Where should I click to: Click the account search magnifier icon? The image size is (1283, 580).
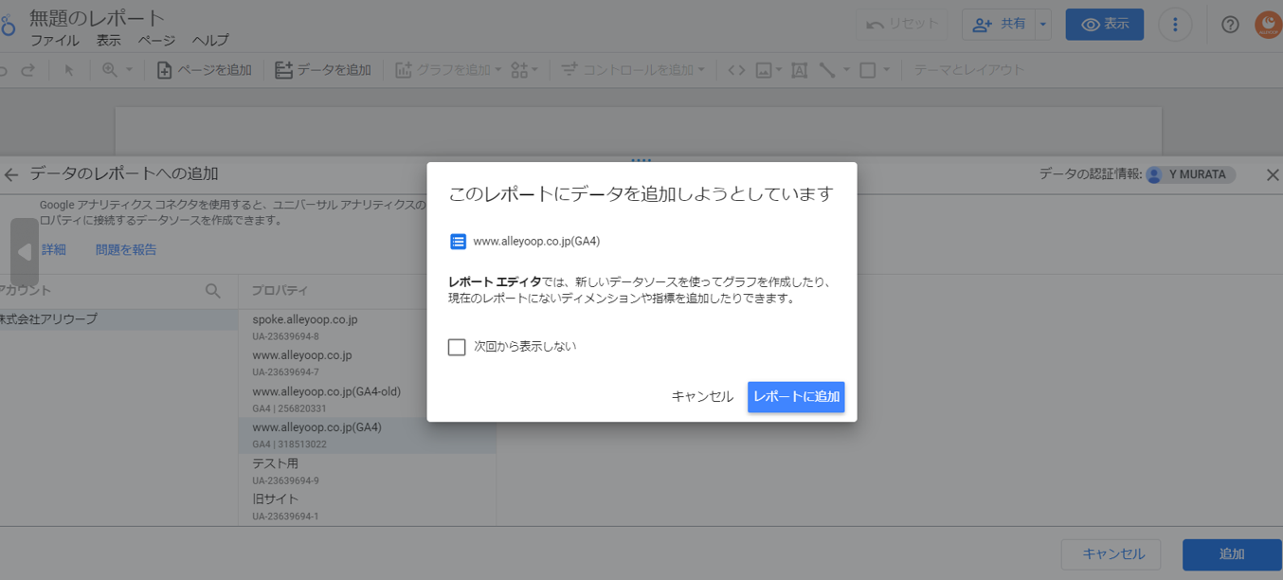pyautogui.click(x=213, y=291)
